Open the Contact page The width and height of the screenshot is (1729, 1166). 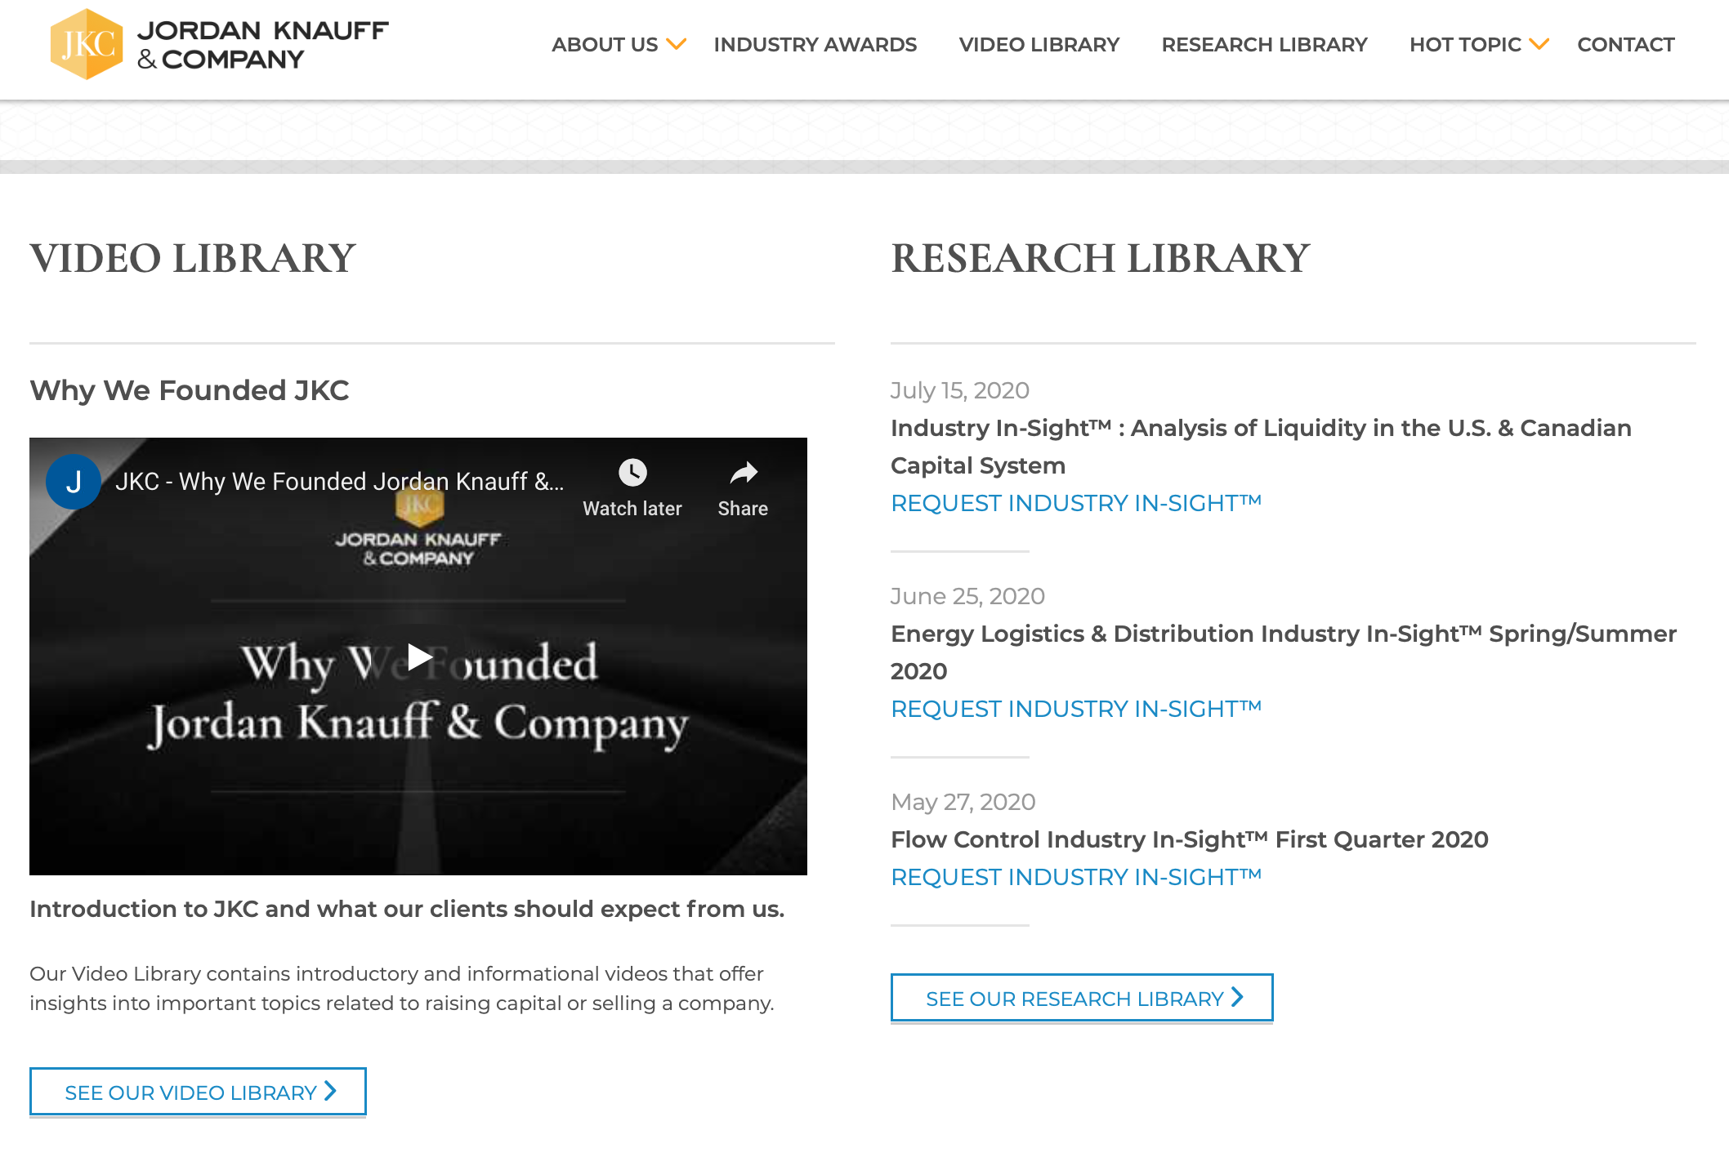pyautogui.click(x=1626, y=45)
